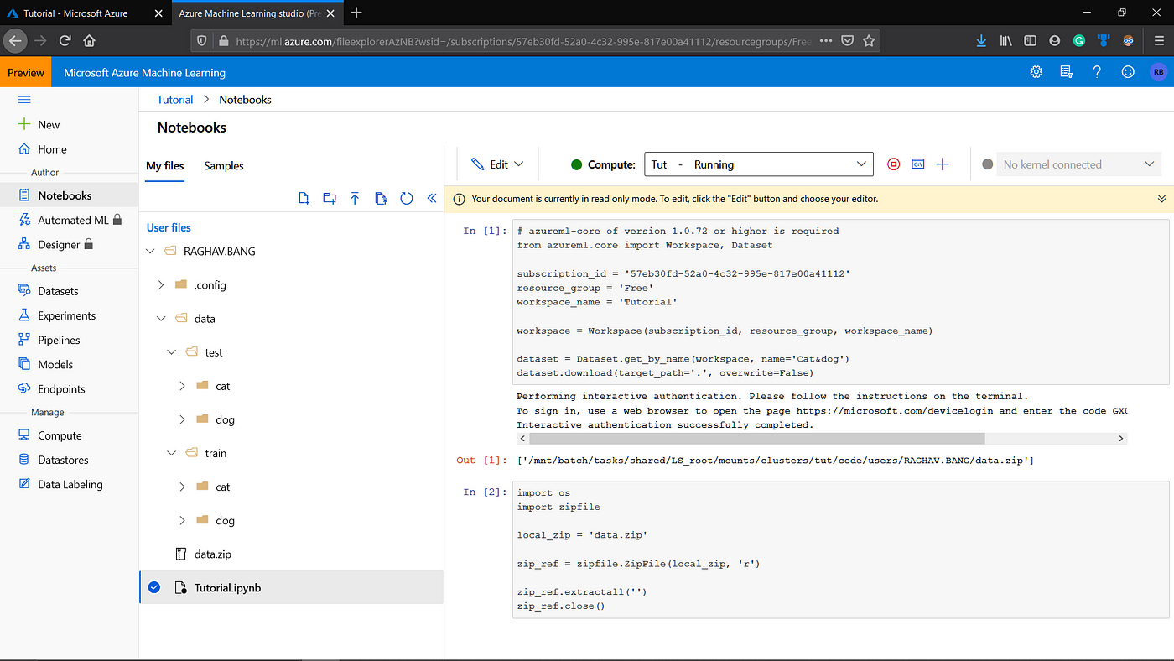Screen dimensions: 1174x661
Task: Expand the dog folder under train
Action: click(182, 520)
